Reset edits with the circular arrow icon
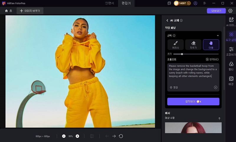This screenshot has height=142, width=236. [121, 136]
